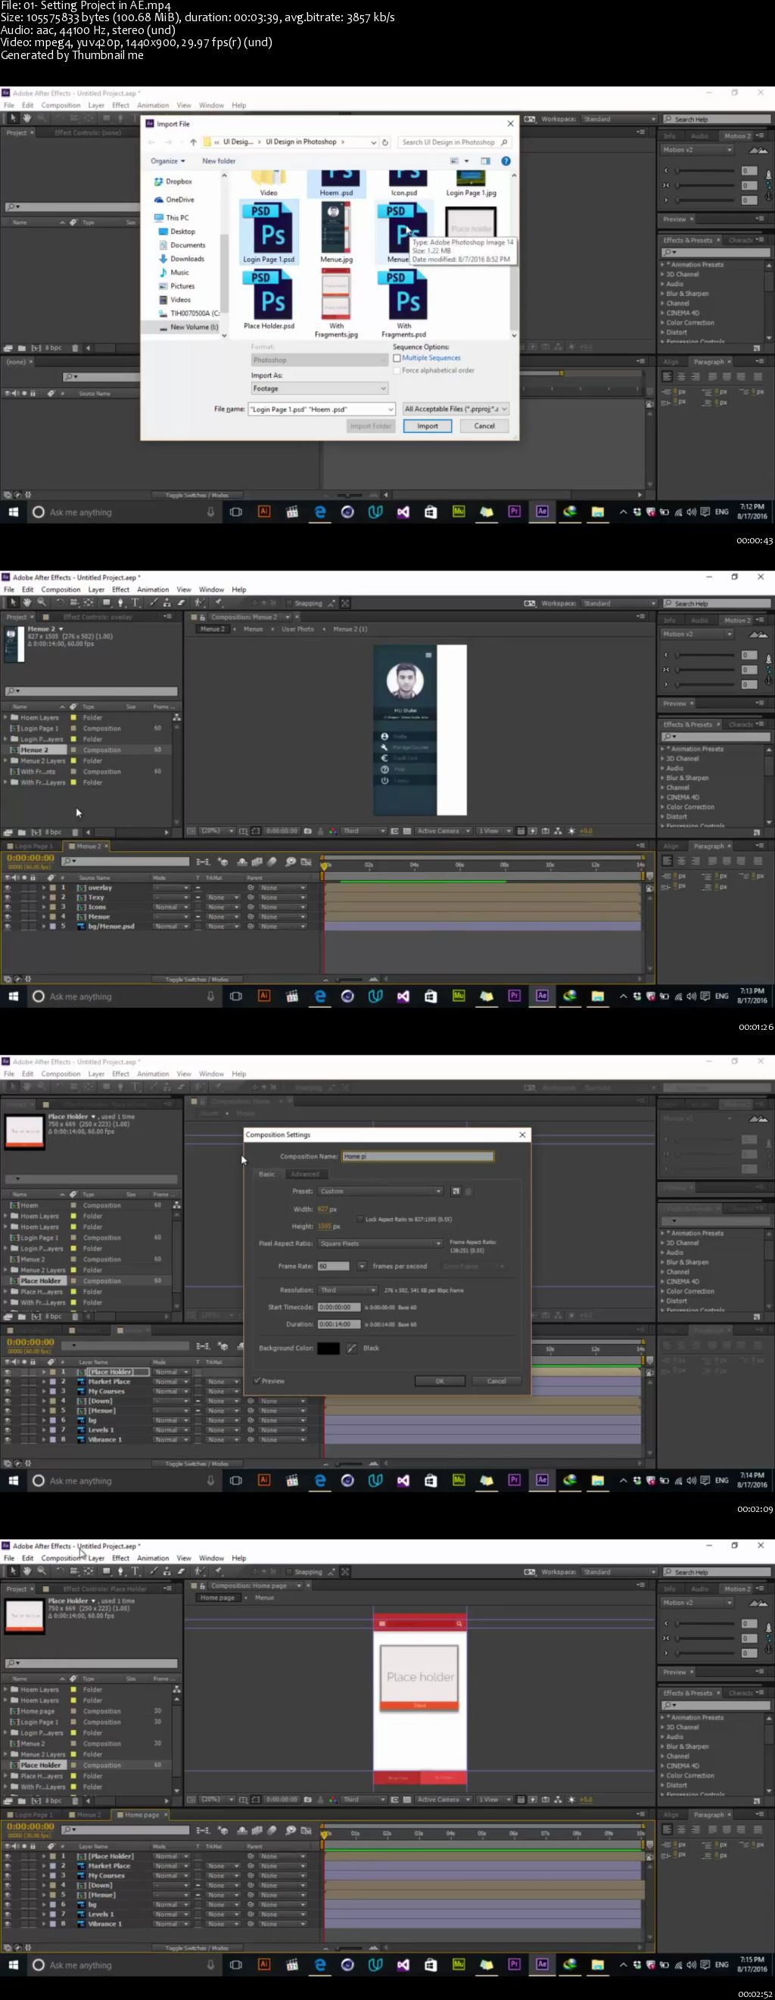The width and height of the screenshot is (775, 2000).
Task: Click Cancel in the Composition Settings dialog
Action: tap(496, 1381)
